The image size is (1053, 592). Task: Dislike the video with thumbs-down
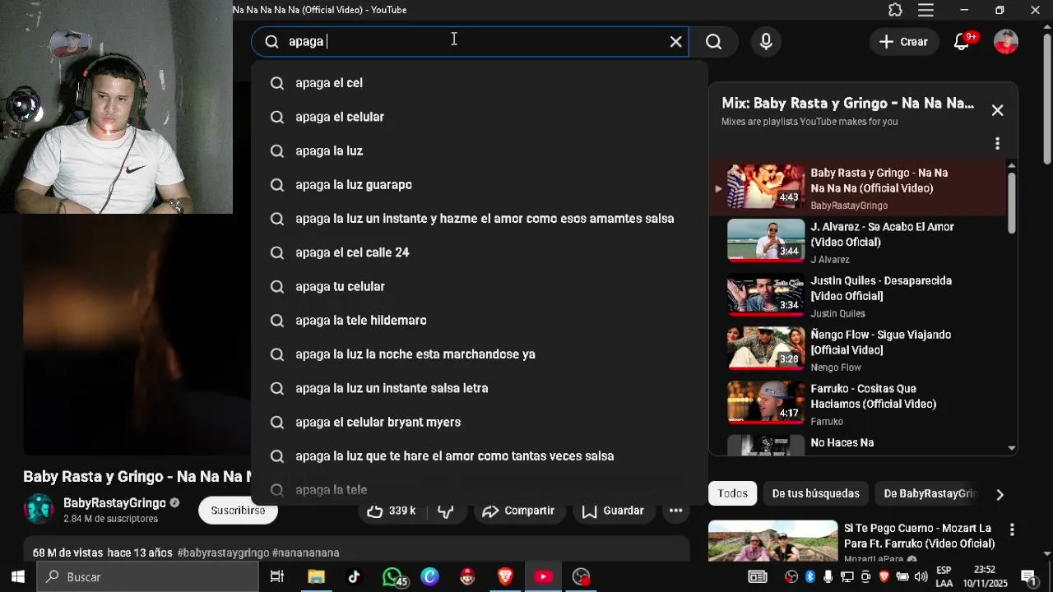pyautogui.click(x=446, y=511)
